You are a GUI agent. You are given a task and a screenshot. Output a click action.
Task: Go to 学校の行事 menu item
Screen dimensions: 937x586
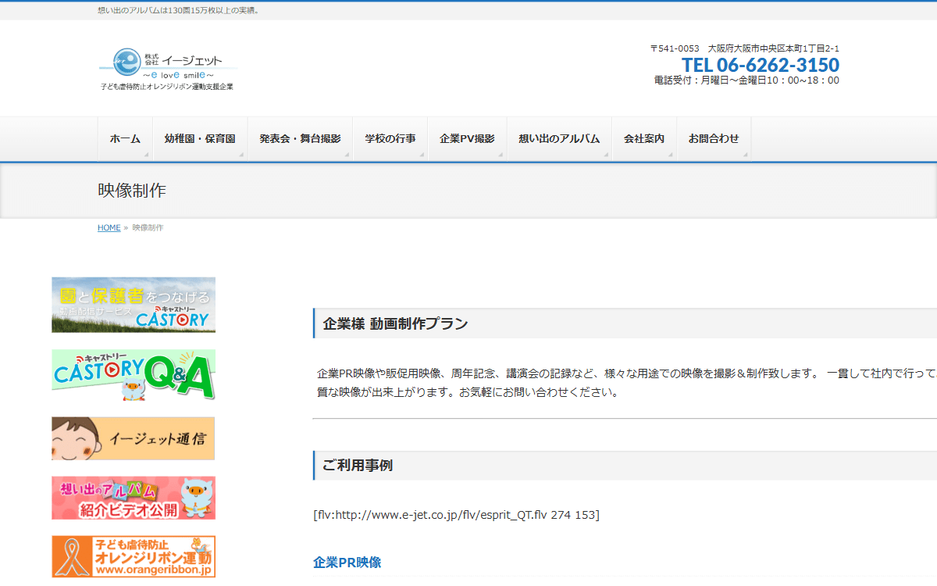pyautogui.click(x=390, y=139)
